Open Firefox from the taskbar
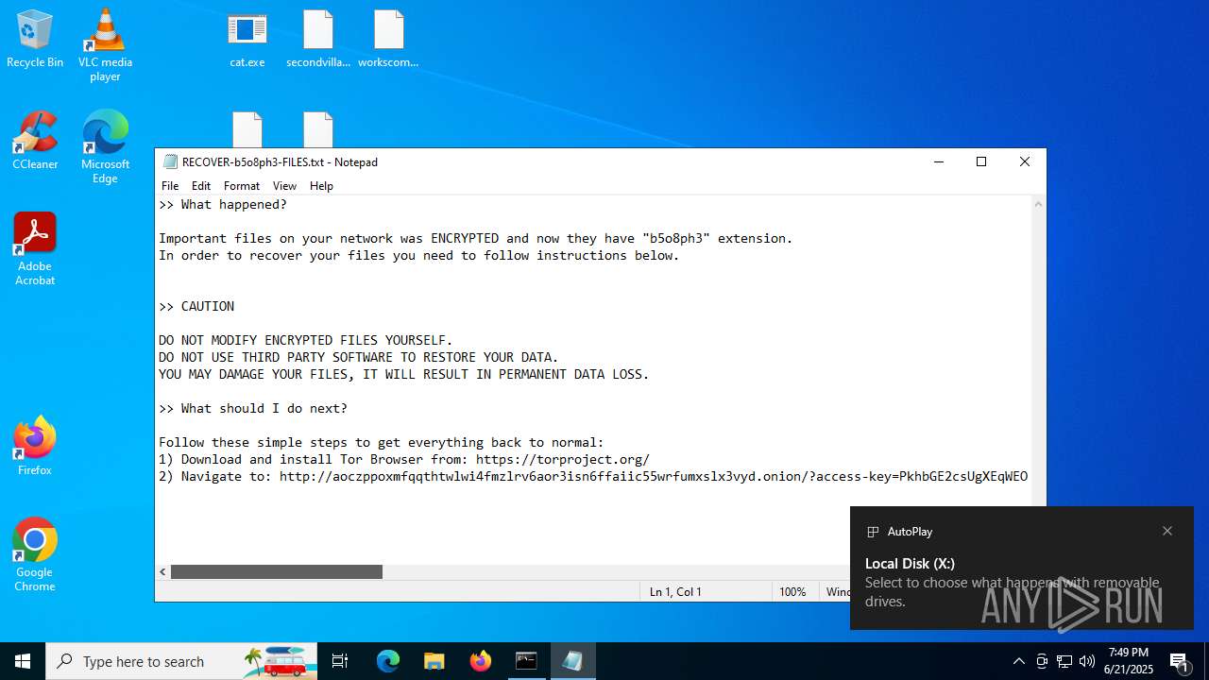The height and width of the screenshot is (680, 1209). pos(480,661)
